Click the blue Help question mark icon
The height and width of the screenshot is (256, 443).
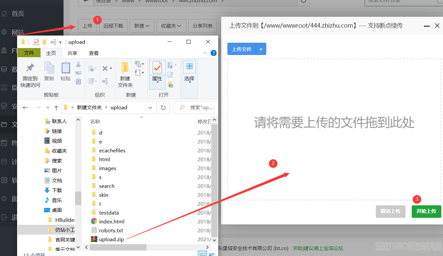214,53
